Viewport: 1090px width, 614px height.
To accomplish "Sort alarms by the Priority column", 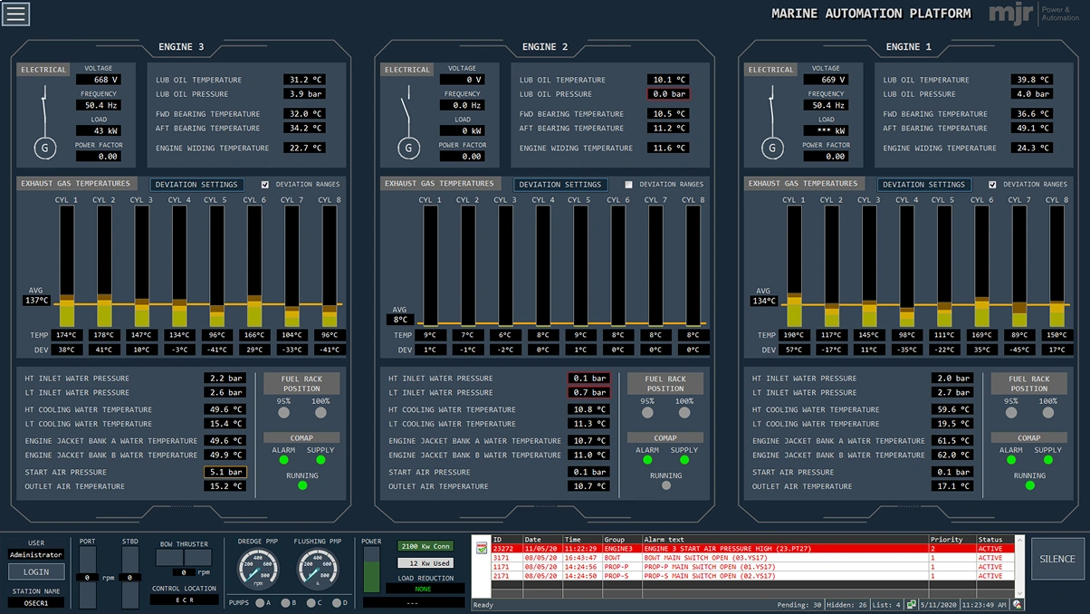I will (x=951, y=539).
